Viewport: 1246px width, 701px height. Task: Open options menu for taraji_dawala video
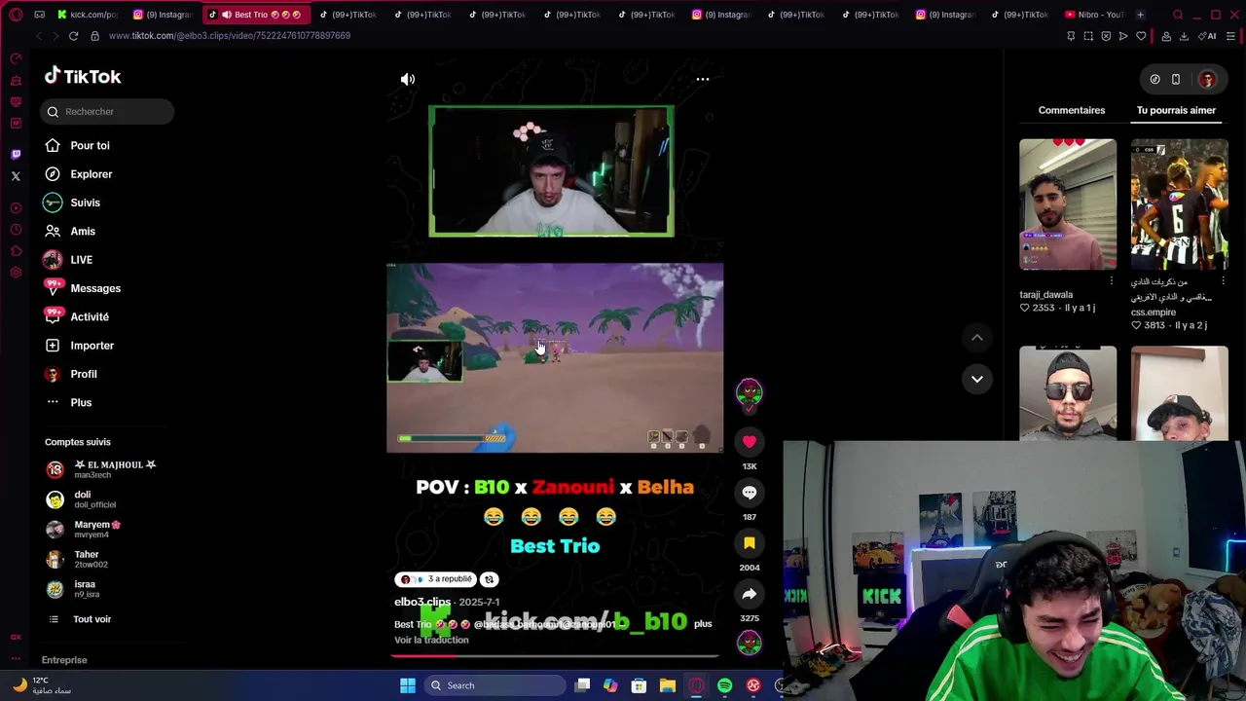[x=1112, y=280]
